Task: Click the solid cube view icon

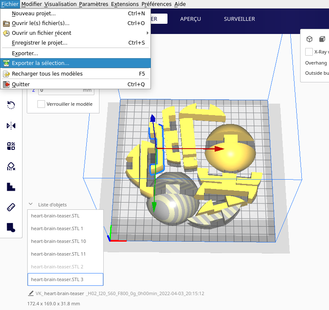Action: [x=322, y=39]
